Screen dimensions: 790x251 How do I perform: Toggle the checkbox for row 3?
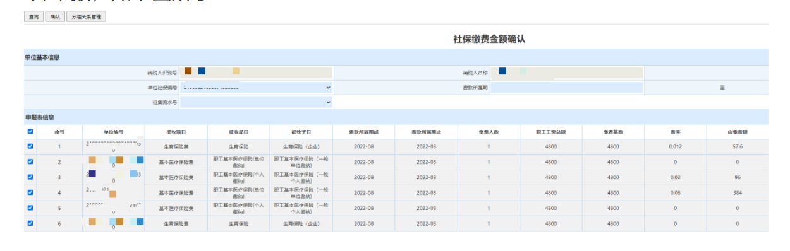(30, 177)
